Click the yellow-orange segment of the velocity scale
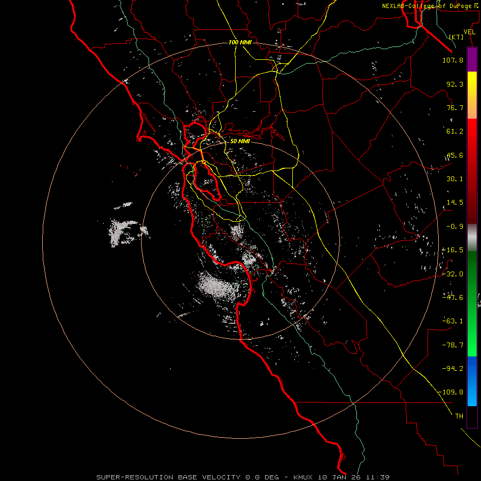 (472, 95)
